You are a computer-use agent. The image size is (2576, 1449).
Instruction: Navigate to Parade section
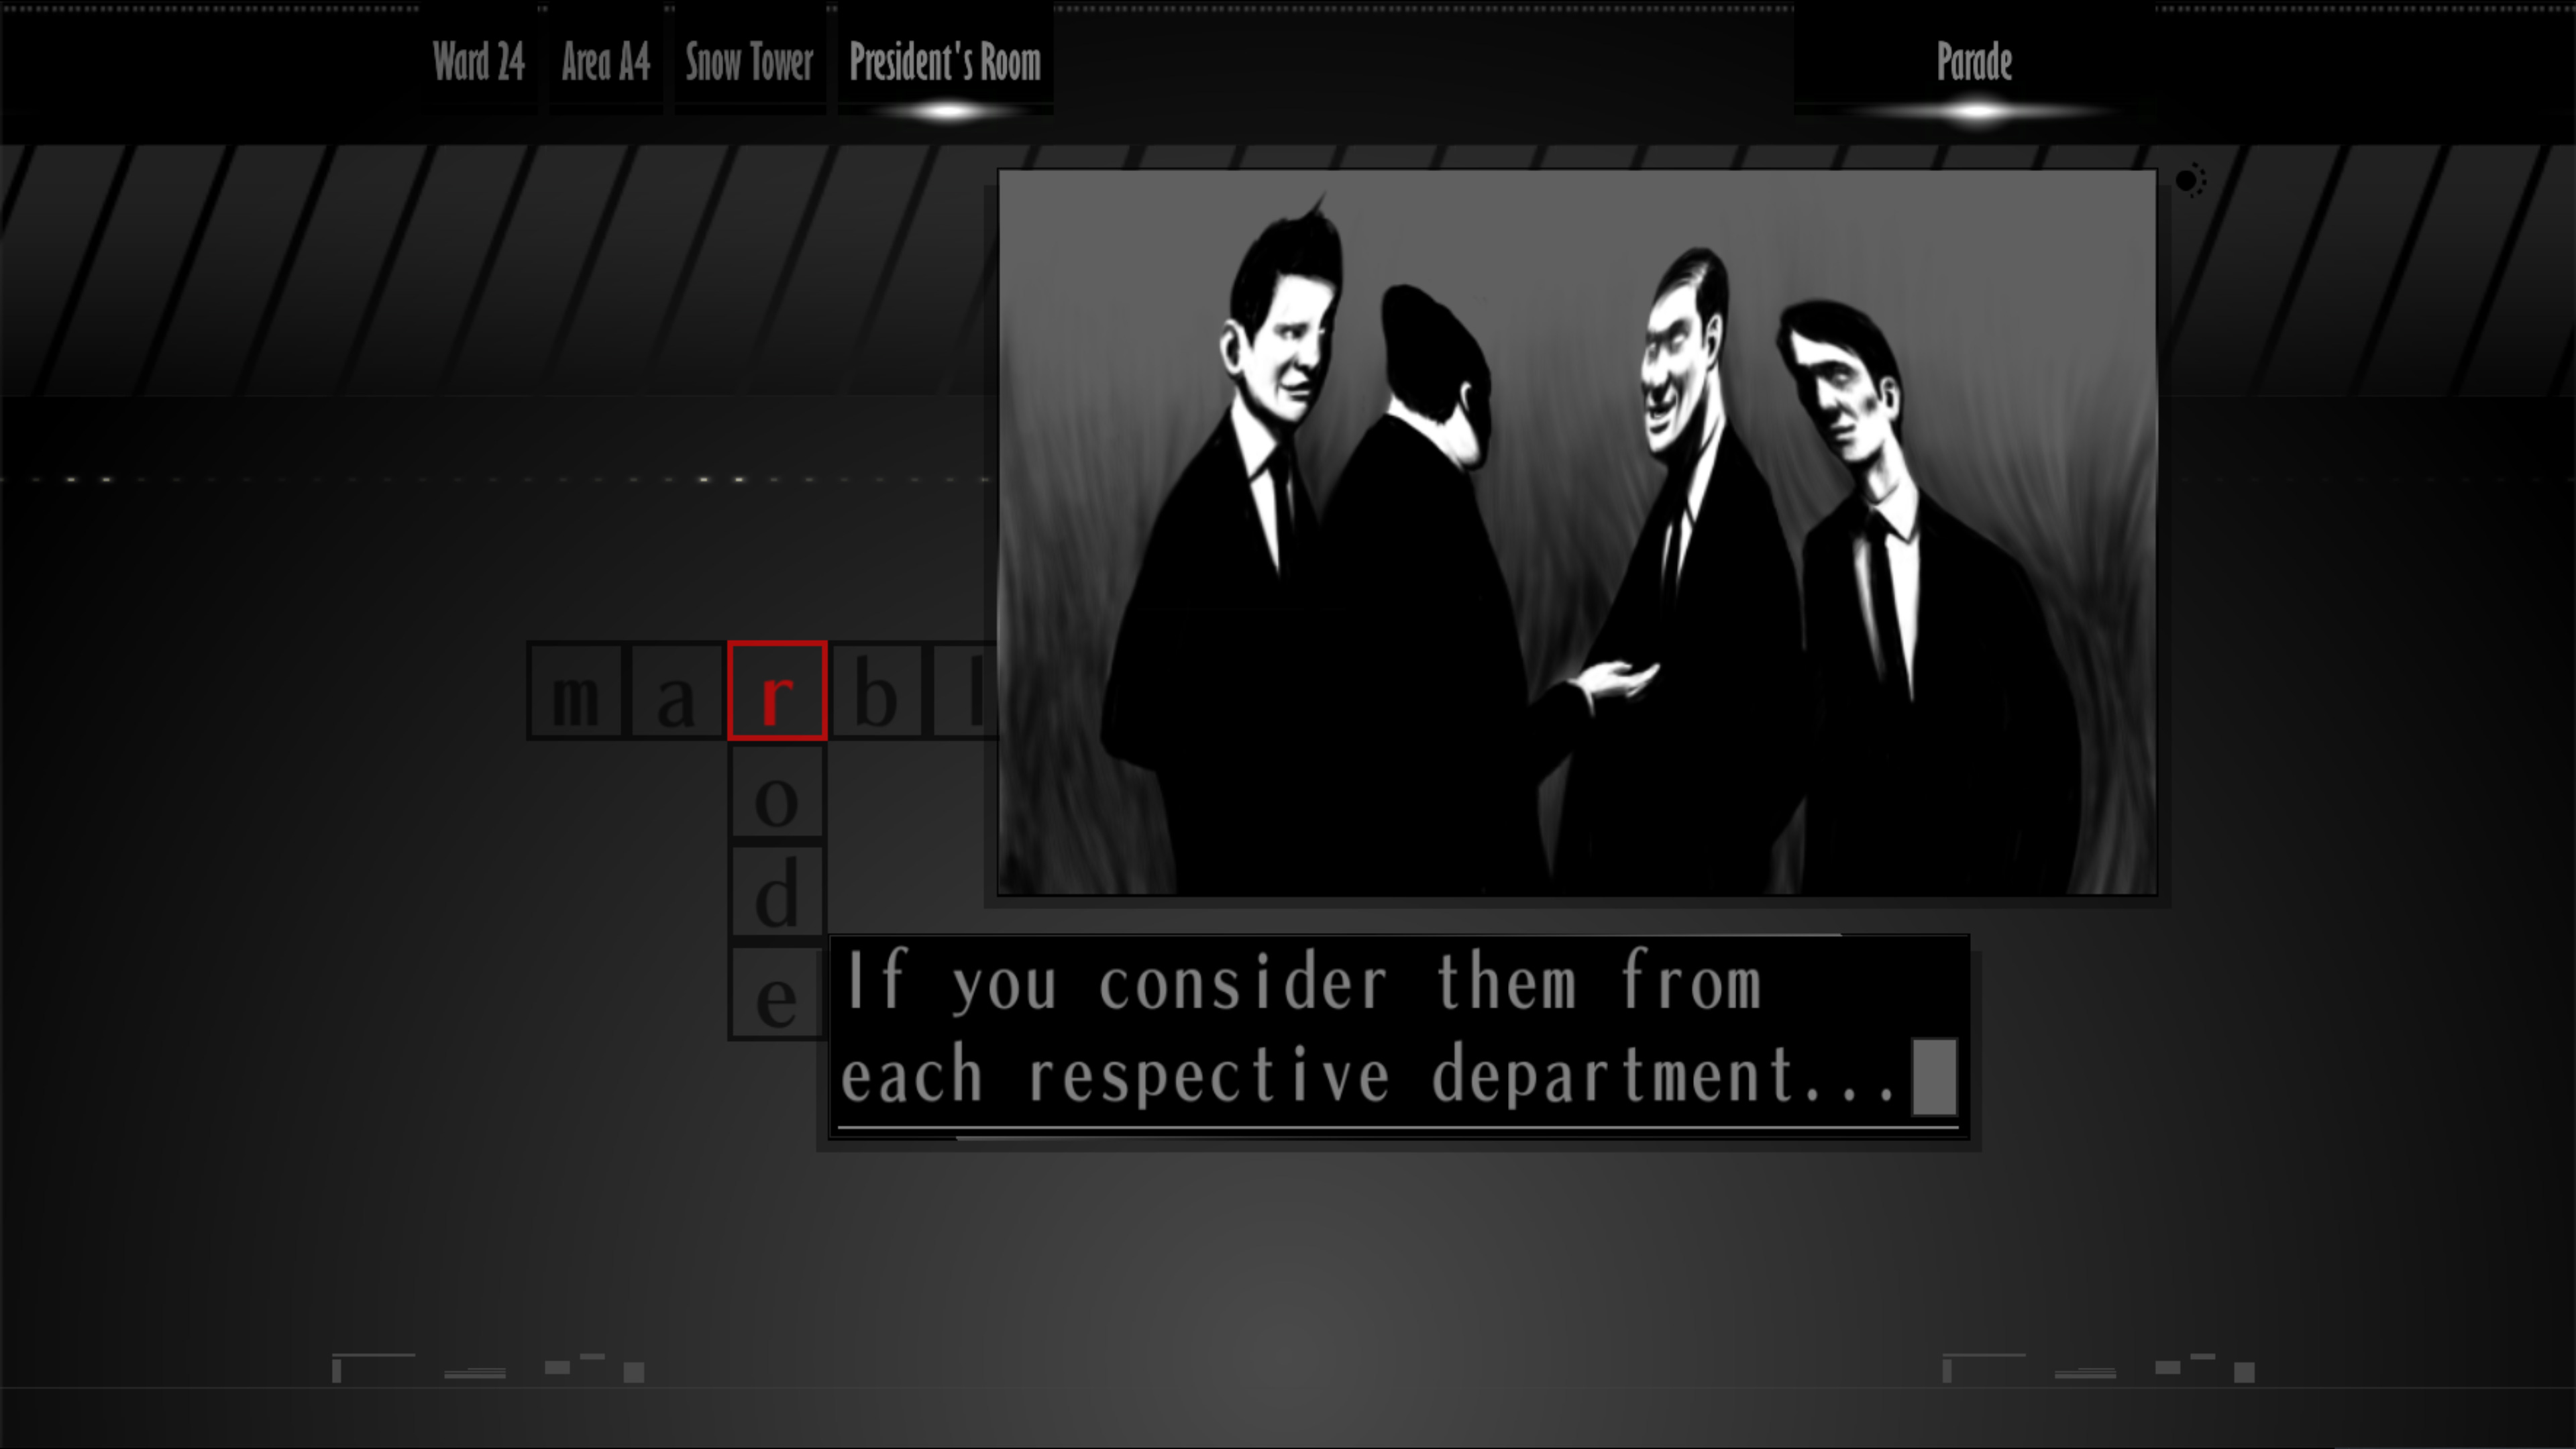click(1973, 62)
